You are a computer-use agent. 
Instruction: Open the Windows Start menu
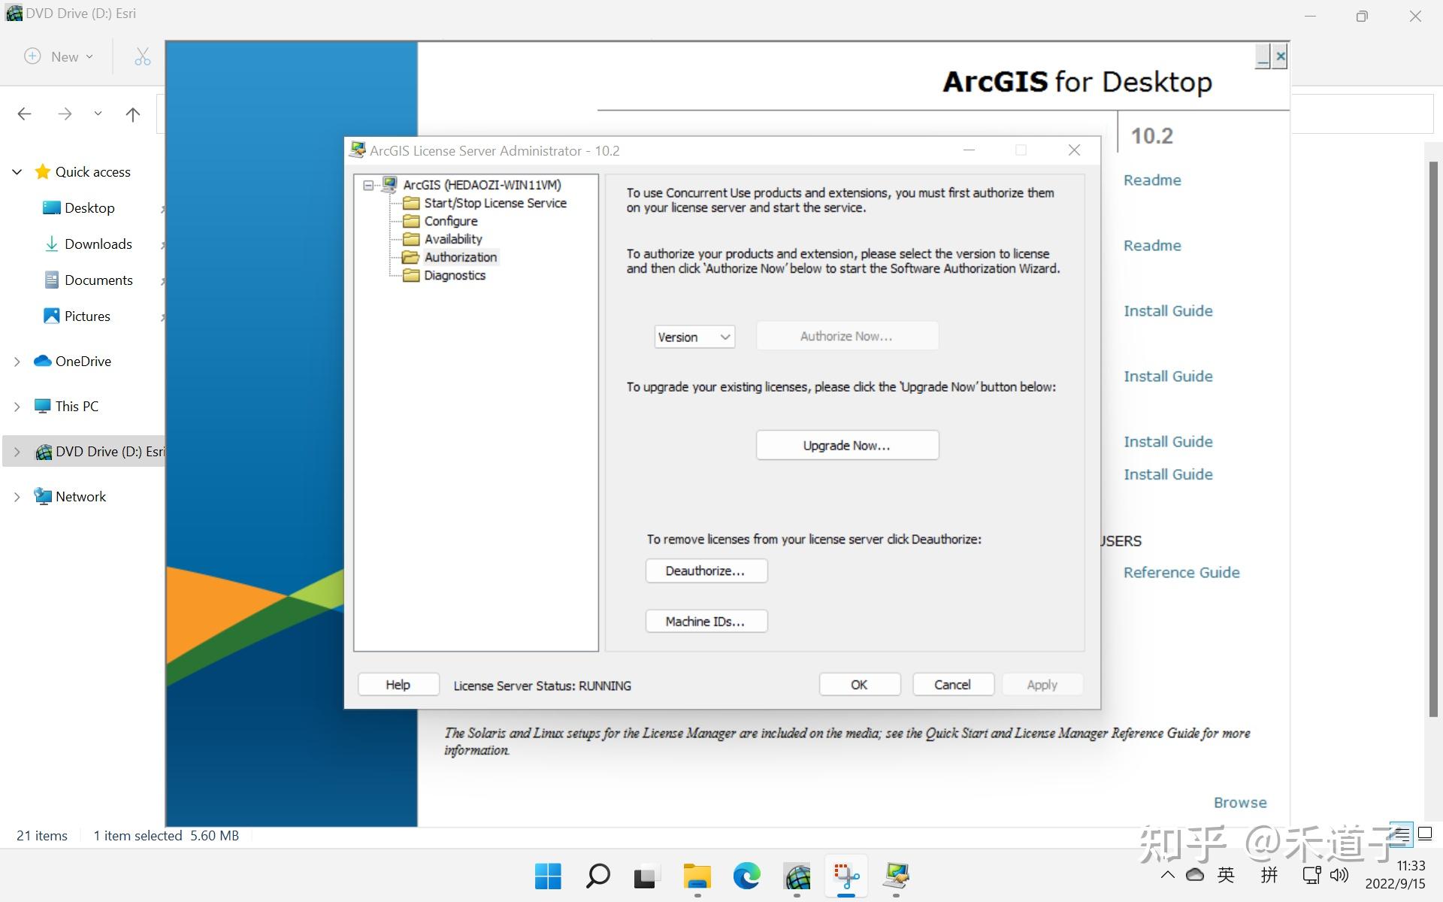point(548,876)
